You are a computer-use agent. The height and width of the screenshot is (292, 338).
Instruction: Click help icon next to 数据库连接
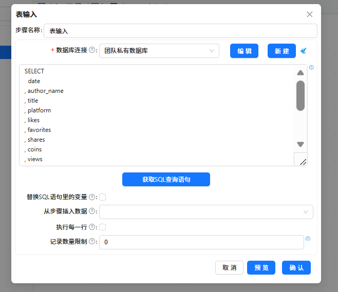[x=92, y=50]
